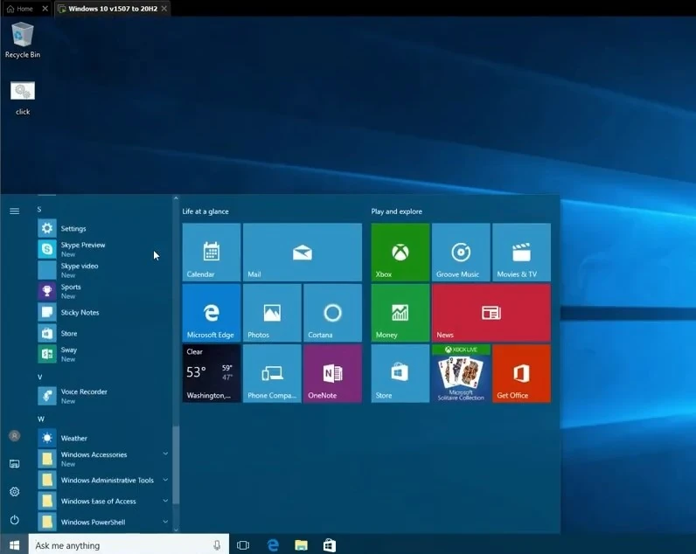Open the Calendar tile
The image size is (696, 554).
pos(212,252)
